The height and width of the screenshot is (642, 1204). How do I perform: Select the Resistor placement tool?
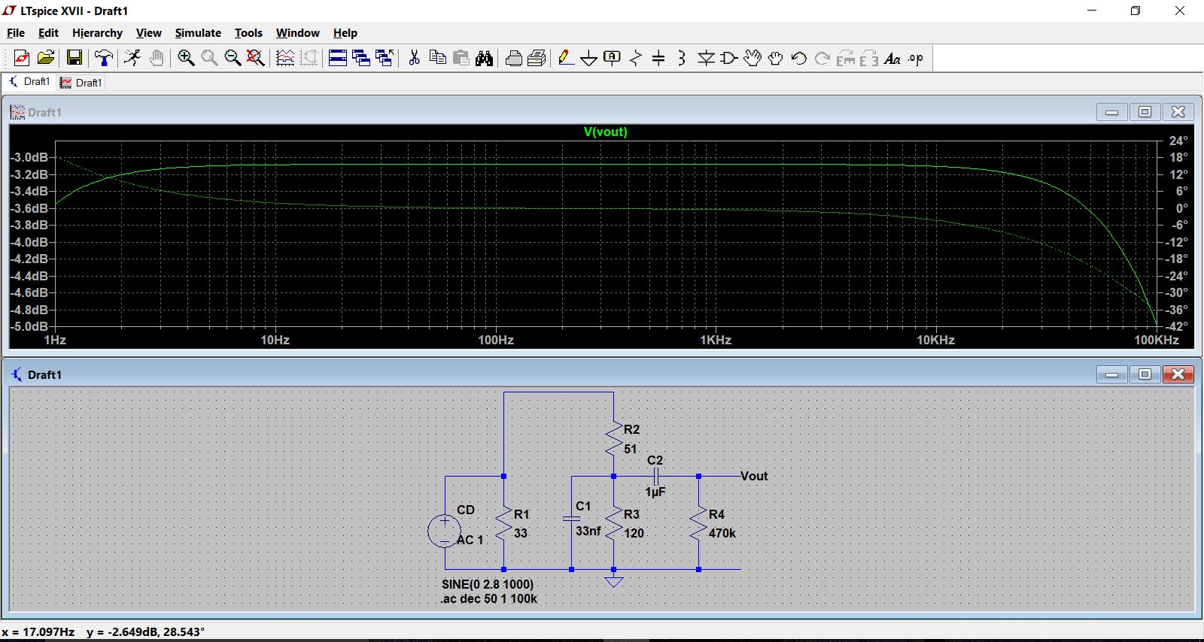(636, 58)
